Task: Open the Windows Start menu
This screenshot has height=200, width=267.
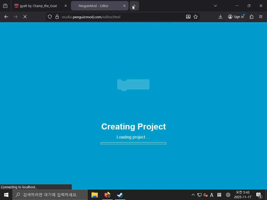Action: pyautogui.click(x=6, y=195)
